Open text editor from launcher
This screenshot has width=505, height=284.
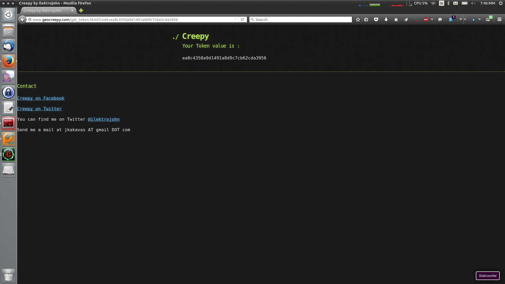[x=8, y=108]
